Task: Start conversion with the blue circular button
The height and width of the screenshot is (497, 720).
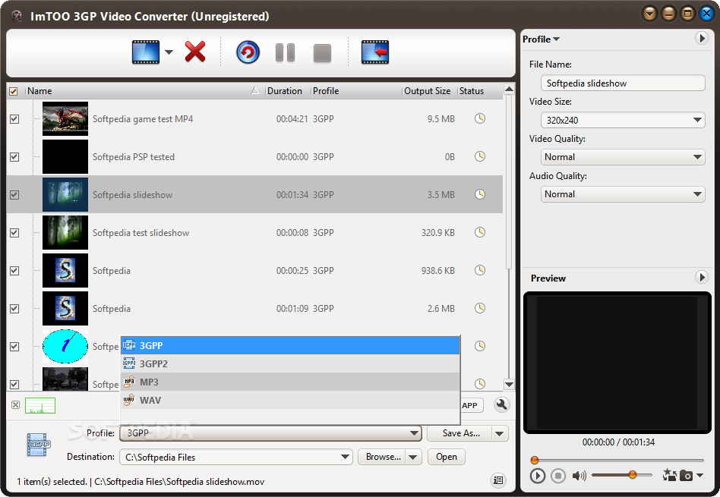Action: [x=248, y=52]
